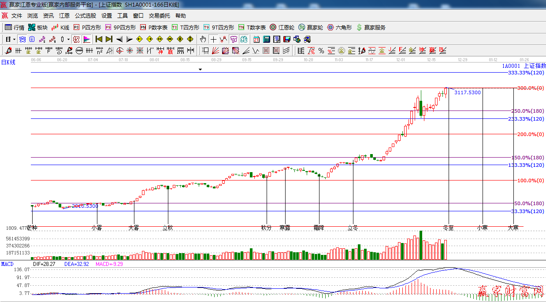546x302 pixels.
Task: Toggle the highlighted colored flag chart button
Action: click(x=86, y=39)
